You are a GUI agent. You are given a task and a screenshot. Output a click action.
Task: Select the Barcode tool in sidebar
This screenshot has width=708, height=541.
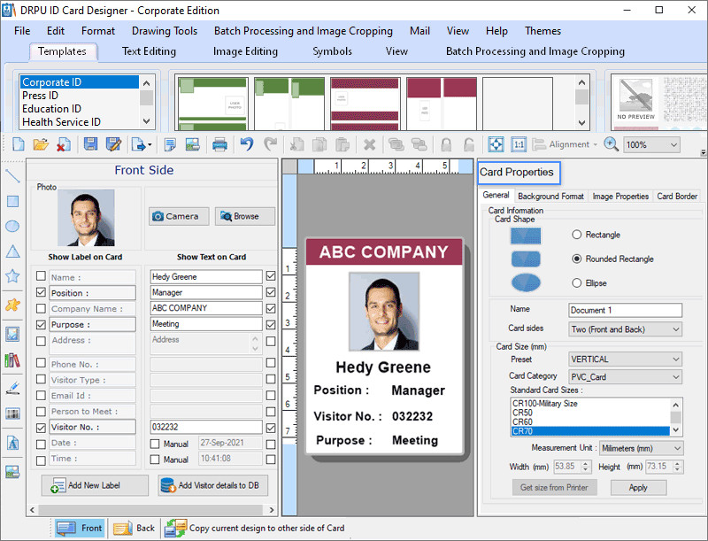pyautogui.click(x=12, y=413)
